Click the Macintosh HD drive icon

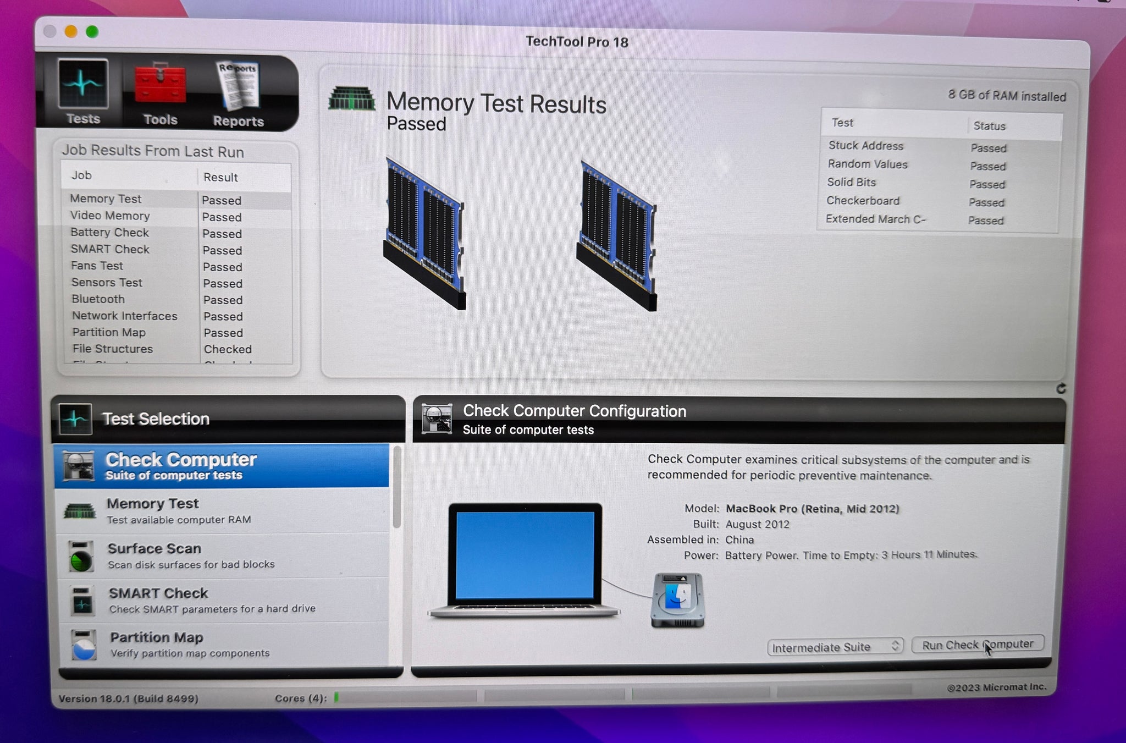(677, 600)
